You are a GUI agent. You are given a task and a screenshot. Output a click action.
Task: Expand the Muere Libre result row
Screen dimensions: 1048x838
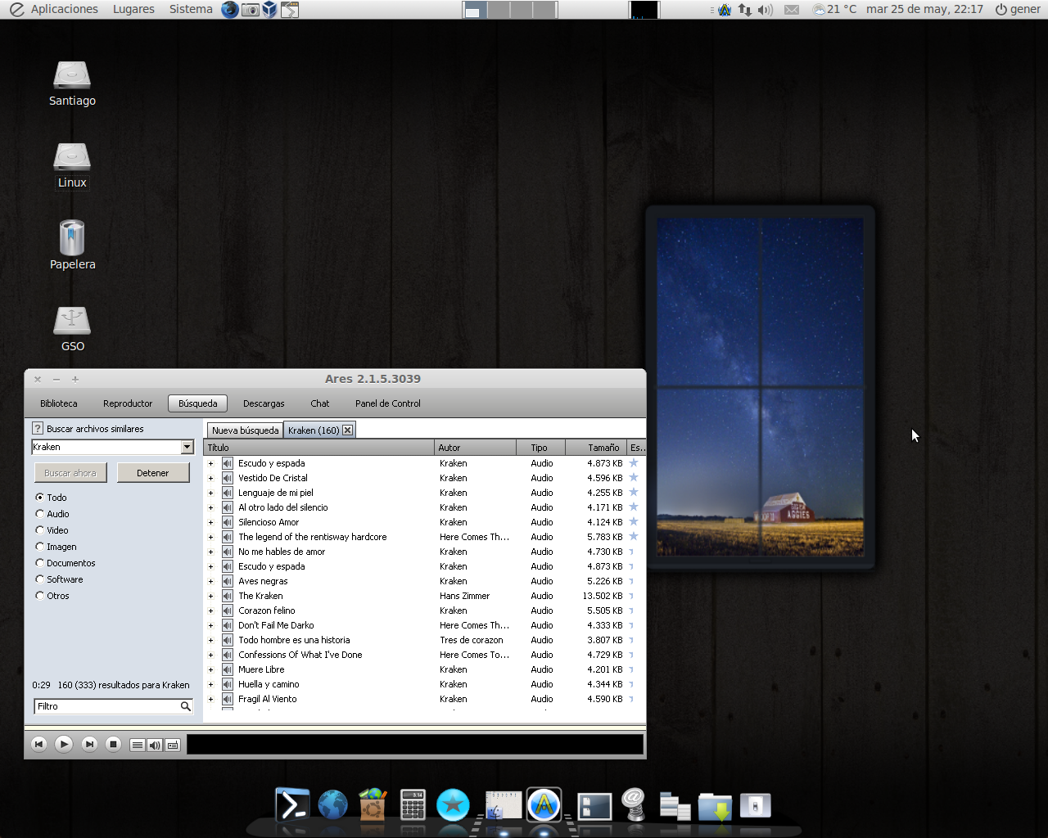pos(210,669)
